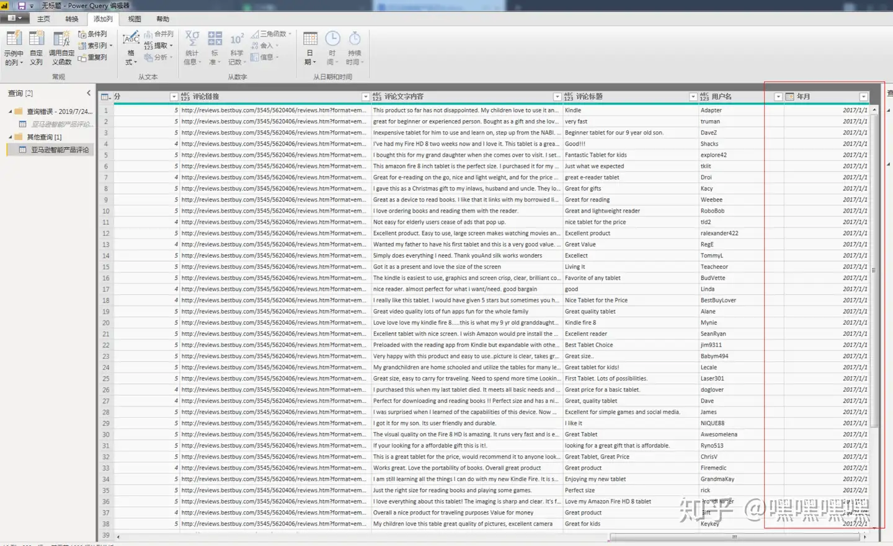This screenshot has width=893, height=546.
Task: Click cell 'Best Tablet Choice'
Action: 630,345
